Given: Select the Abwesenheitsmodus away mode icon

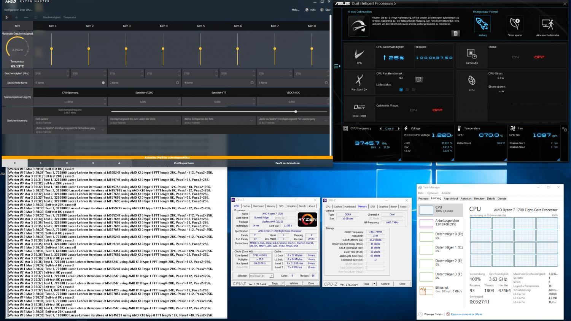Looking at the screenshot, I should pos(547,24).
